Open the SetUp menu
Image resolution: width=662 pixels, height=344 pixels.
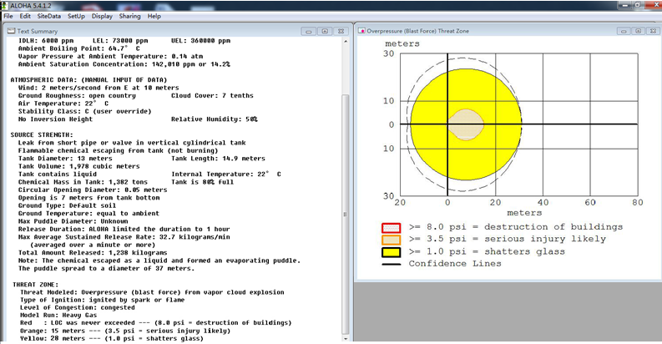point(76,16)
